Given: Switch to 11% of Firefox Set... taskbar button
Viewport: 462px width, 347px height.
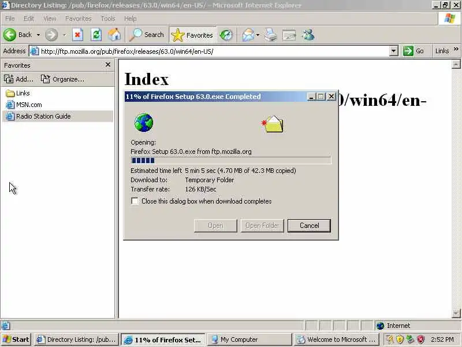Looking at the screenshot, I should tap(163, 339).
